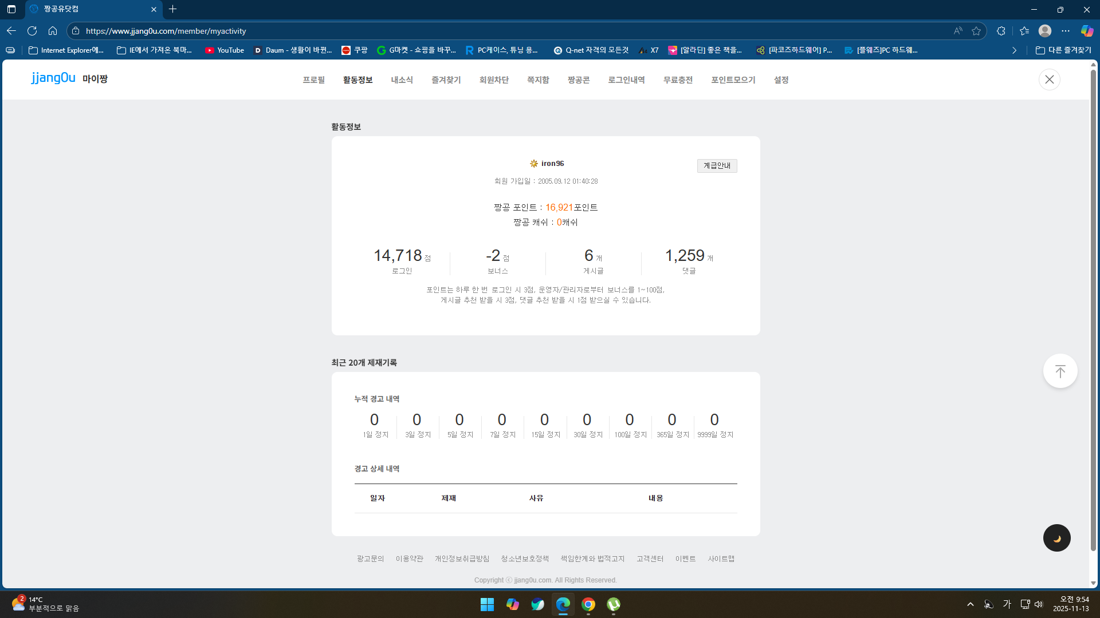Open the YouTube bookmark
This screenshot has height=618, width=1100.
pos(225,50)
